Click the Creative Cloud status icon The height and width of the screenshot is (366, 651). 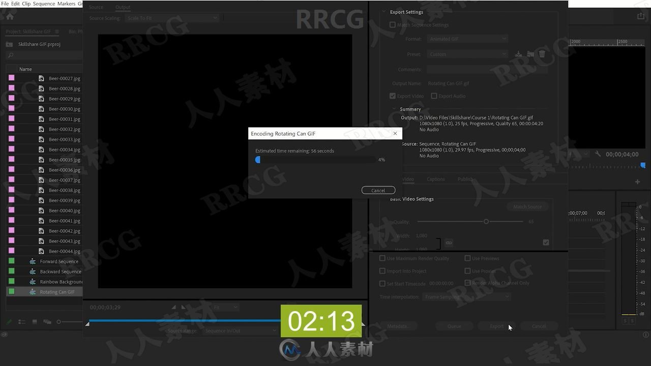pos(5,334)
